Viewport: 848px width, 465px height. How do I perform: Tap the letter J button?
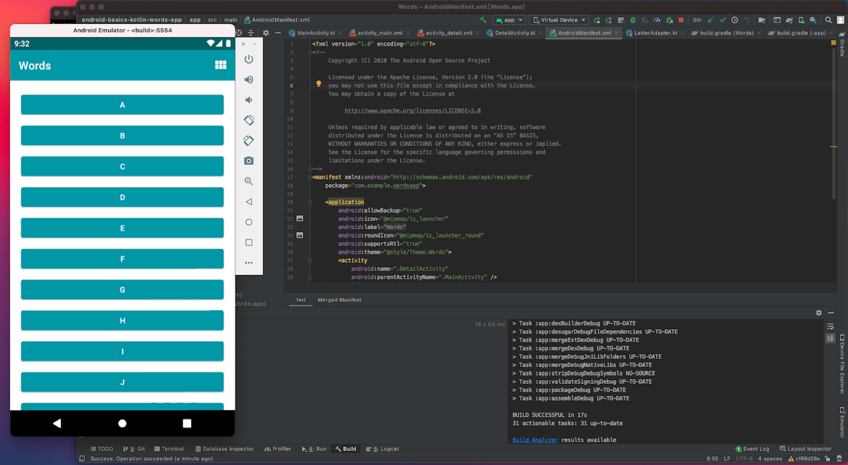pyautogui.click(x=122, y=382)
